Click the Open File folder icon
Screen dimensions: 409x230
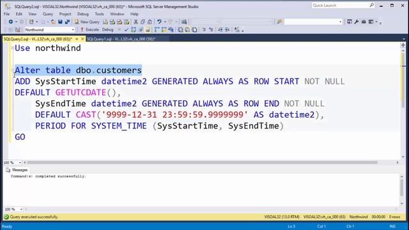[x=53, y=22]
